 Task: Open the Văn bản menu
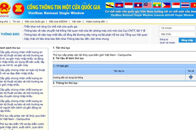(x=77, y=22)
